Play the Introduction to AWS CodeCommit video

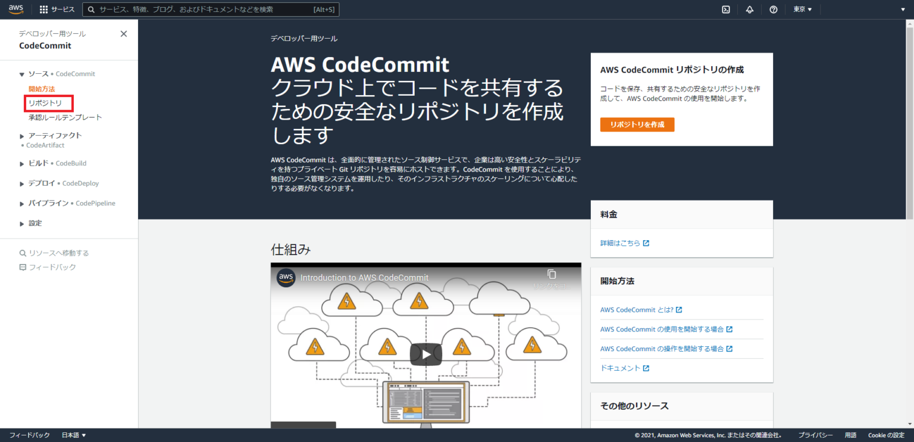point(425,353)
